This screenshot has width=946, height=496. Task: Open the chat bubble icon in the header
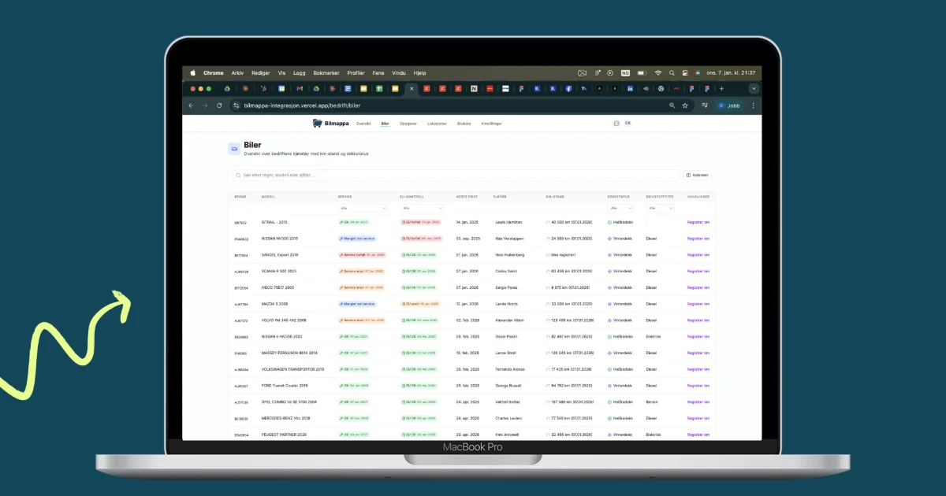click(x=616, y=124)
